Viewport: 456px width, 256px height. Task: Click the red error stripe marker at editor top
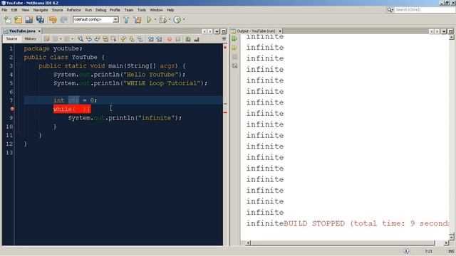click(225, 48)
